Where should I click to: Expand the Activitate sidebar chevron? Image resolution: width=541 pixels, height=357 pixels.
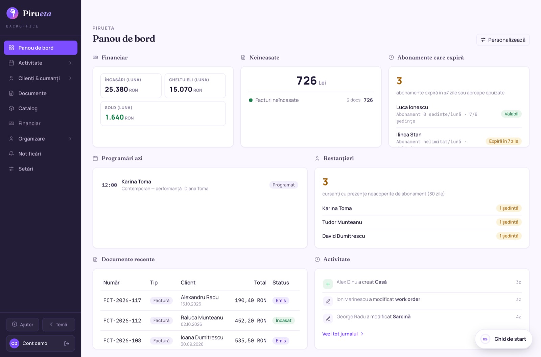pos(70,63)
